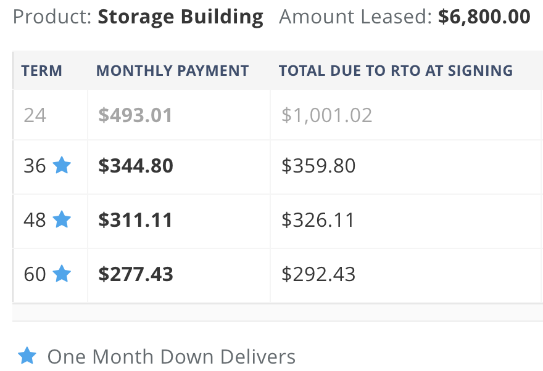Image resolution: width=543 pixels, height=371 pixels.
Task: Click the TERM column header
Action: [41, 70]
